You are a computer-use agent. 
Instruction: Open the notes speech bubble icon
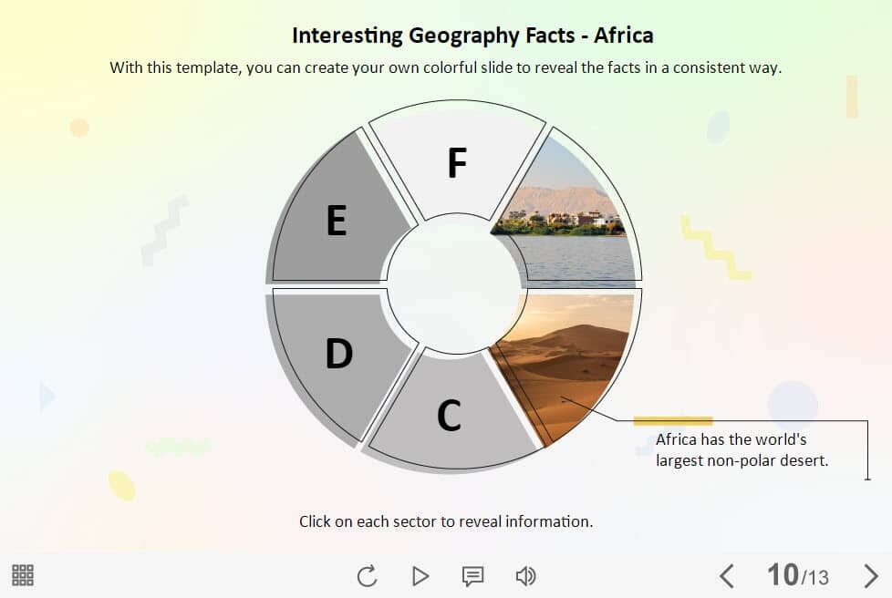click(x=472, y=576)
